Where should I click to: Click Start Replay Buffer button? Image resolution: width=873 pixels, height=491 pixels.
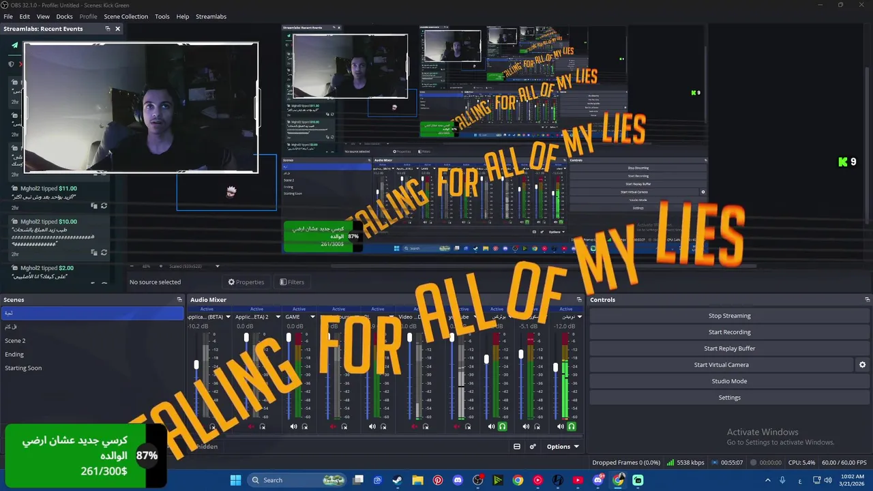(x=729, y=348)
